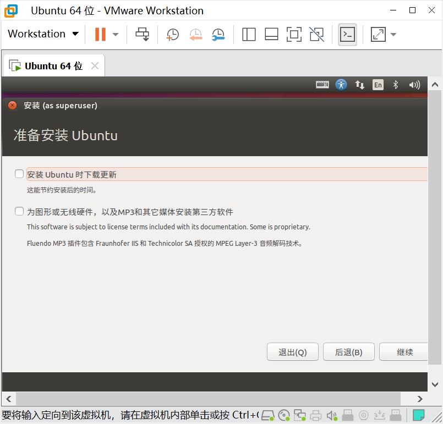The height and width of the screenshot is (424, 443).
Task: Click the horizontal scrollbar right arrow
Action: 420,399
